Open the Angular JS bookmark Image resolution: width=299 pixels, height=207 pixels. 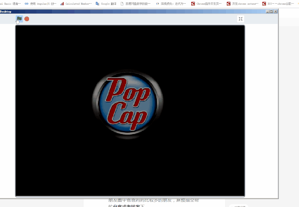tap(40, 4)
